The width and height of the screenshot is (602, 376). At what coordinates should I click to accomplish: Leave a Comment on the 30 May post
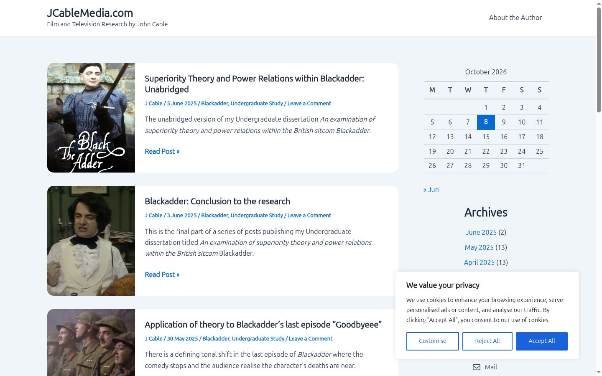311,338
